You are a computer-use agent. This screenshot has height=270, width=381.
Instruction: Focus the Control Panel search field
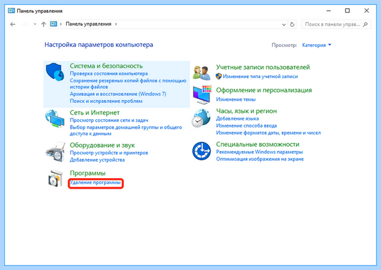[x=336, y=24]
